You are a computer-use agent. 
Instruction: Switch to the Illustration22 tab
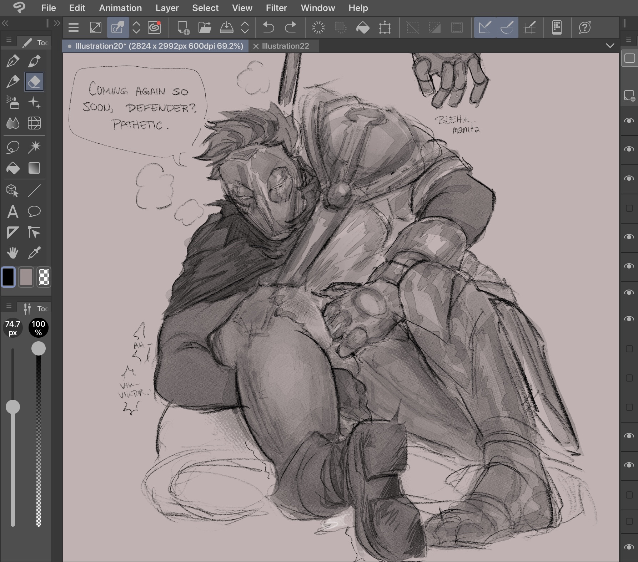285,46
